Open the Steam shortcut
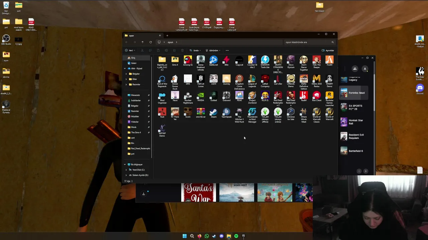This screenshot has height=240, width=428. (213, 113)
